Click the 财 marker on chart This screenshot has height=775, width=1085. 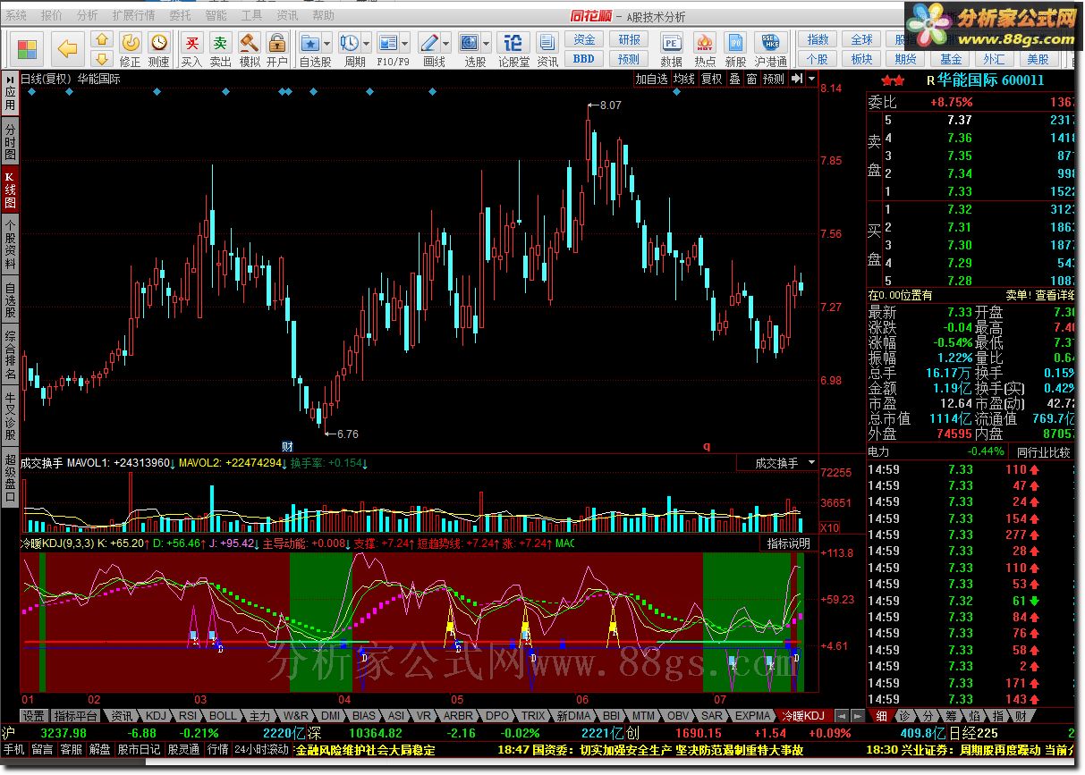(x=287, y=444)
